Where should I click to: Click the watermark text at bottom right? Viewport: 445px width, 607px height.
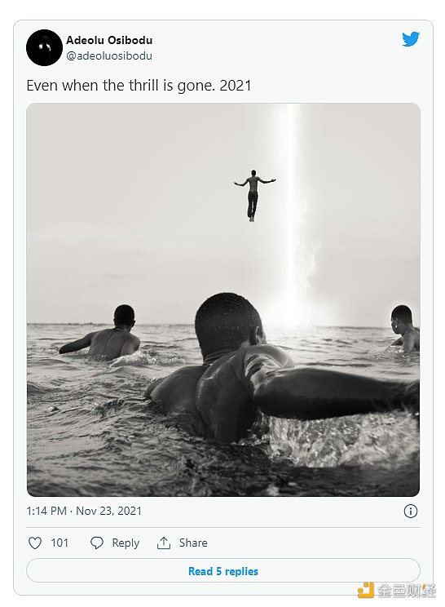click(407, 591)
